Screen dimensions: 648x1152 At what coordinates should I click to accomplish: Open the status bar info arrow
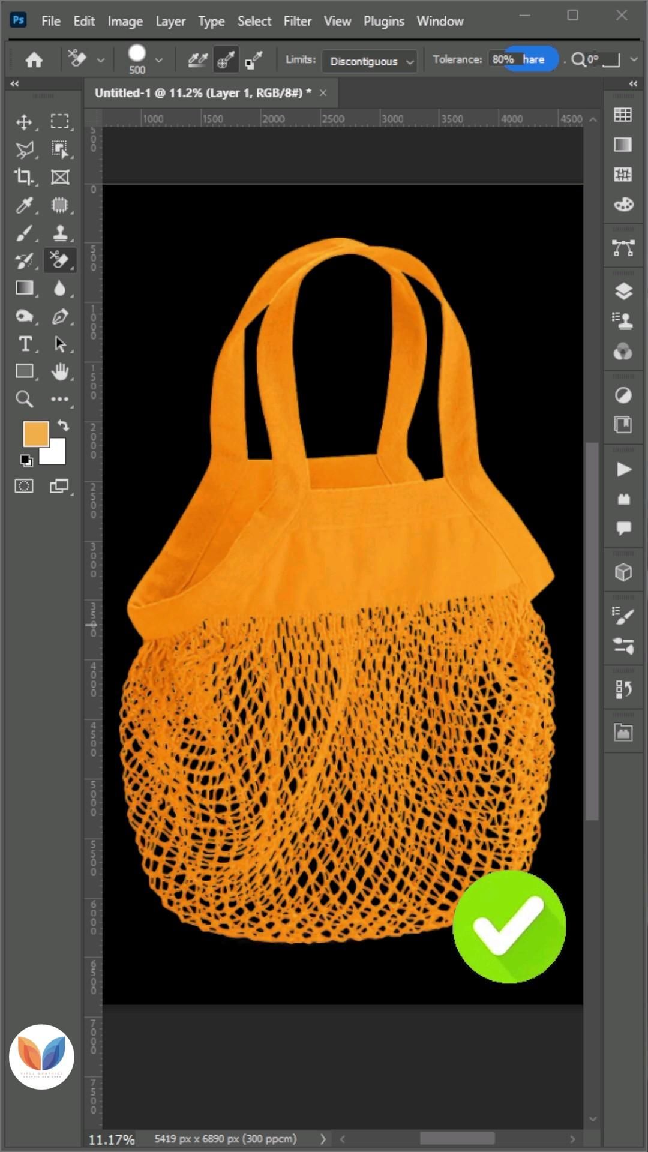coord(323,1138)
